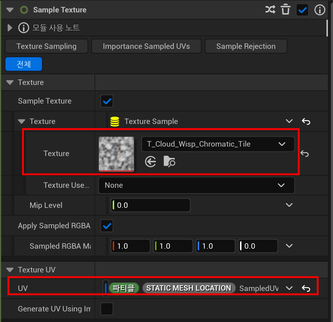Click the 파티클 namespace tag
333x322 pixels.
pyautogui.click(x=124, y=288)
